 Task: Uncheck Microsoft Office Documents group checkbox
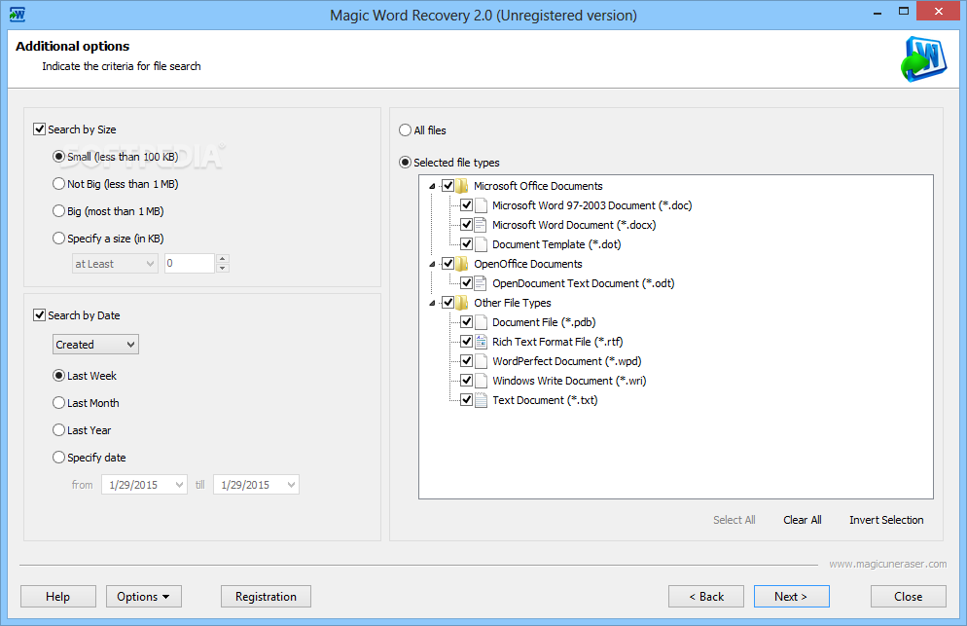click(448, 186)
